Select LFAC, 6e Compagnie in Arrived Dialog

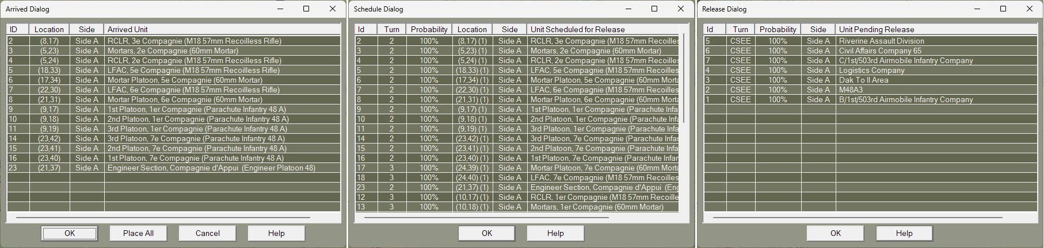174,90
